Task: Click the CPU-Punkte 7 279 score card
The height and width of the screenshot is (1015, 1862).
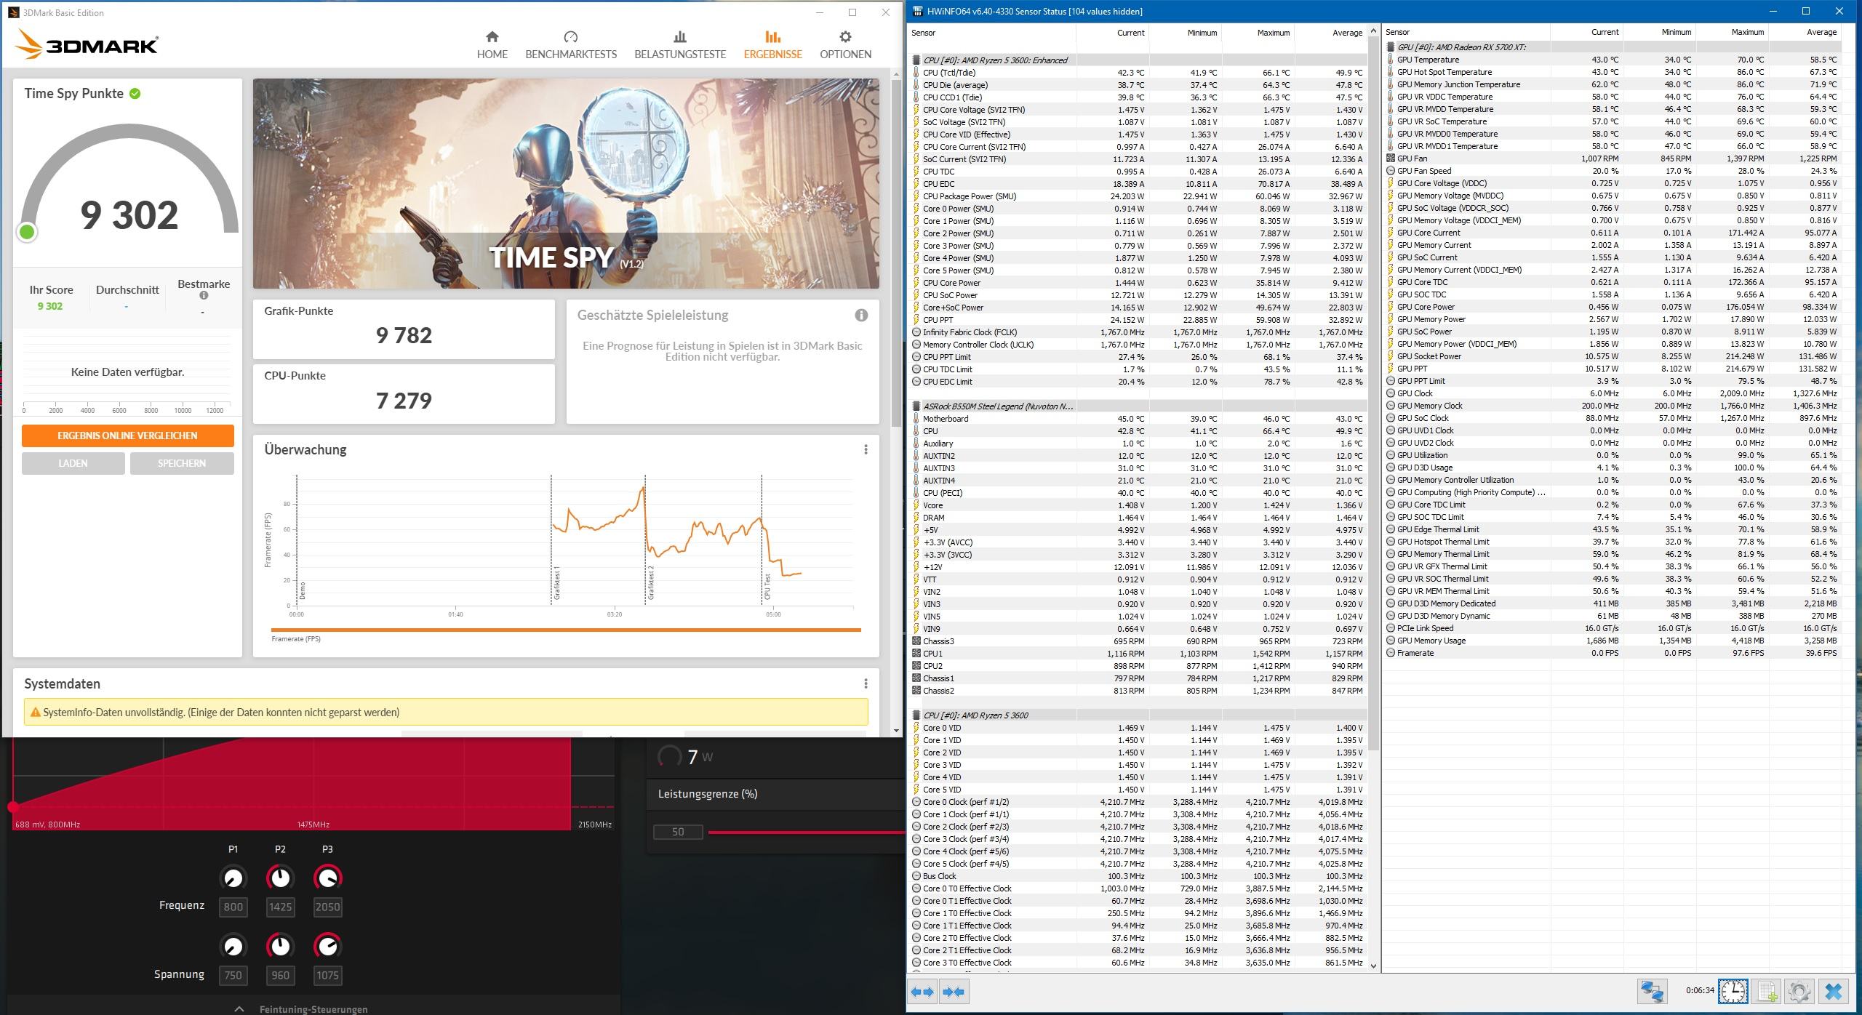Action: click(x=404, y=393)
